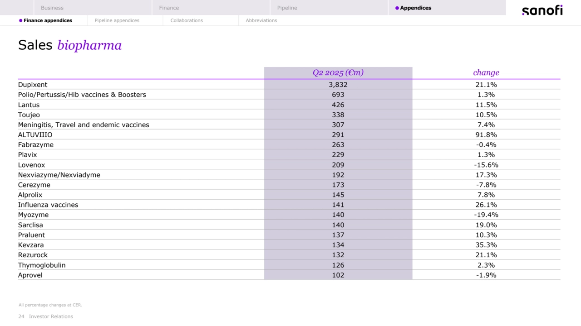Click Dupixent sales value 3,832
This screenshot has height=326, width=581.
338,85
